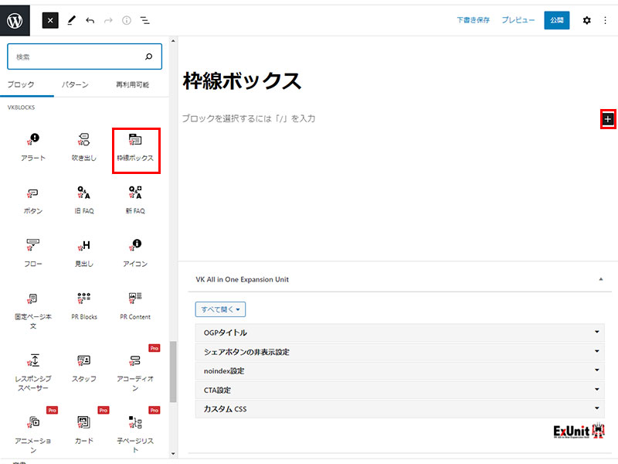
Task: Expand the OGPタイトル section
Action: tap(399, 333)
